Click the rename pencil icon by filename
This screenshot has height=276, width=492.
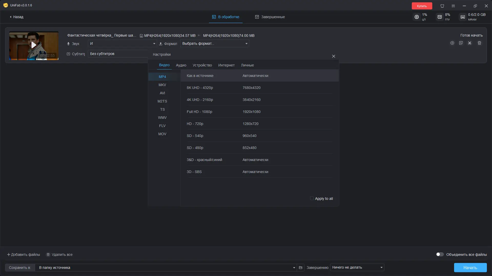[141, 36]
